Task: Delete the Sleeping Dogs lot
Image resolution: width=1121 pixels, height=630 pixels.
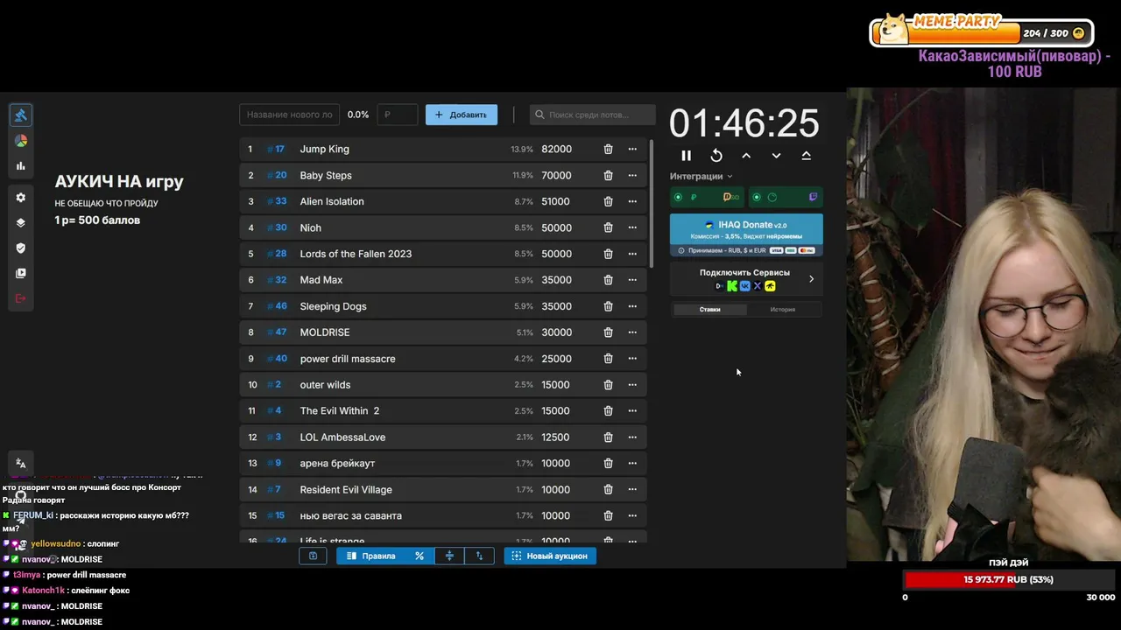Action: [608, 306]
